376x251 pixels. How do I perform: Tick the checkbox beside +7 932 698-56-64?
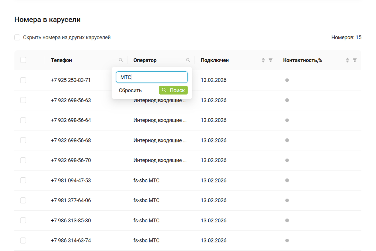[23, 120]
